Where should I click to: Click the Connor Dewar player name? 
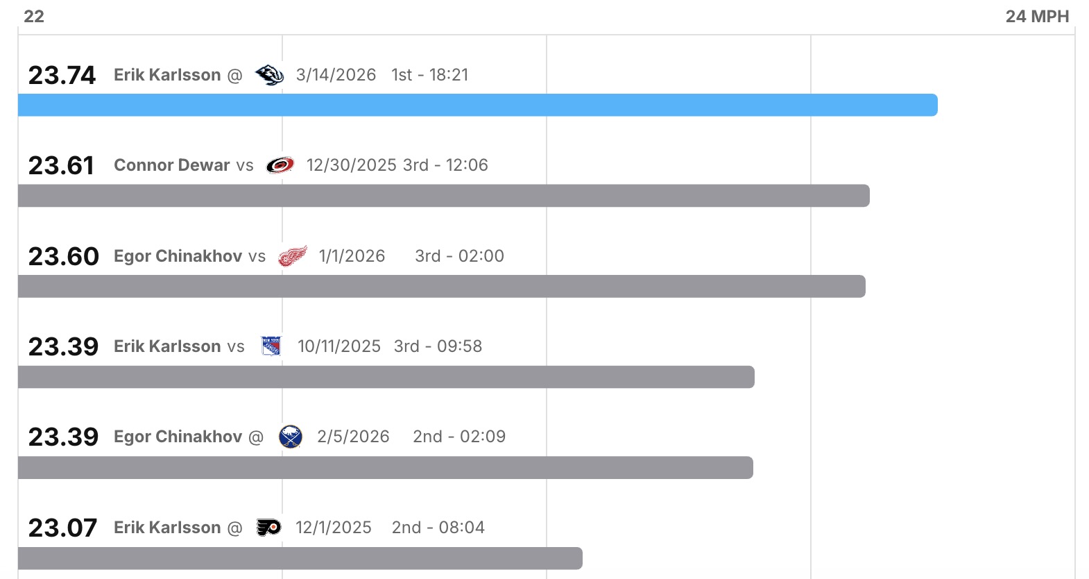[172, 165]
